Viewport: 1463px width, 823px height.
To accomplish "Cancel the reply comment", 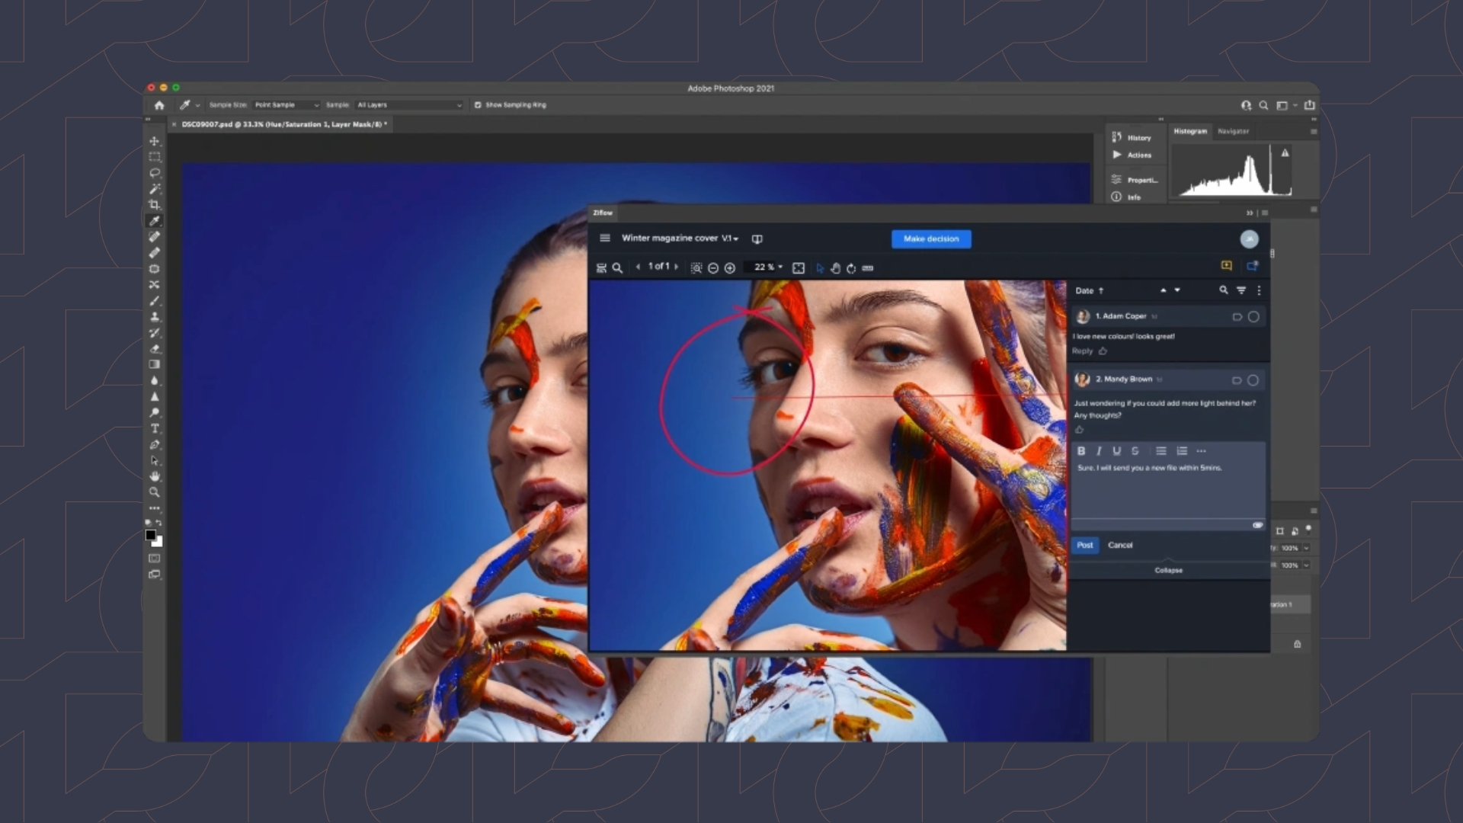I will point(1120,545).
